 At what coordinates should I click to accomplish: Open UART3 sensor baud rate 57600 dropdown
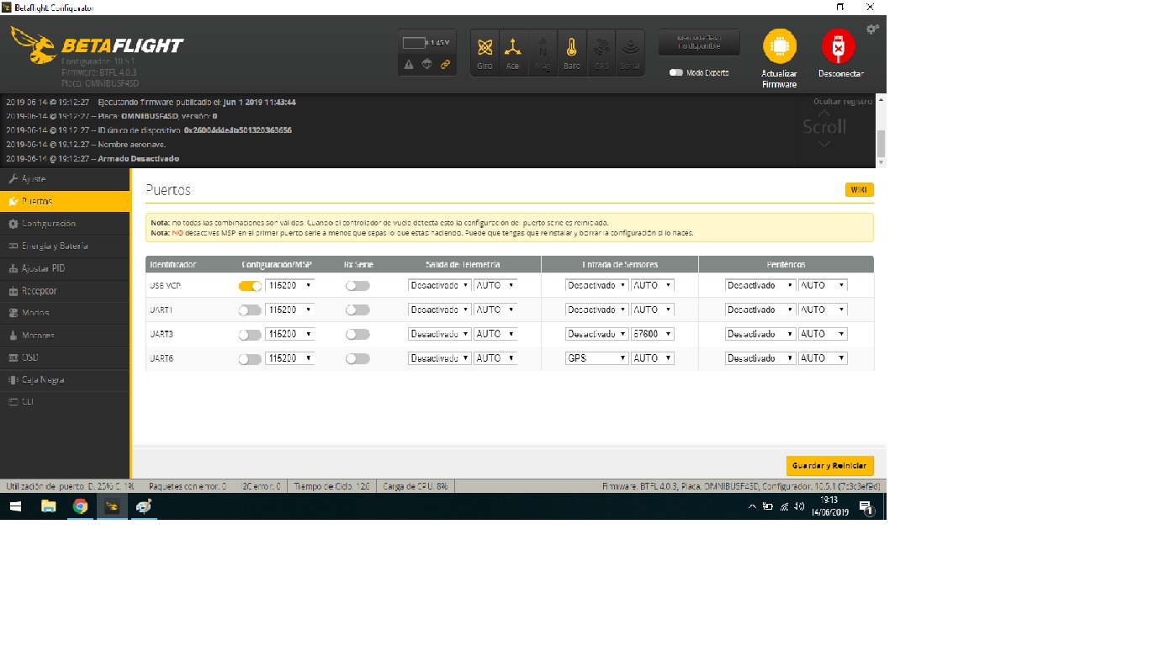652,334
